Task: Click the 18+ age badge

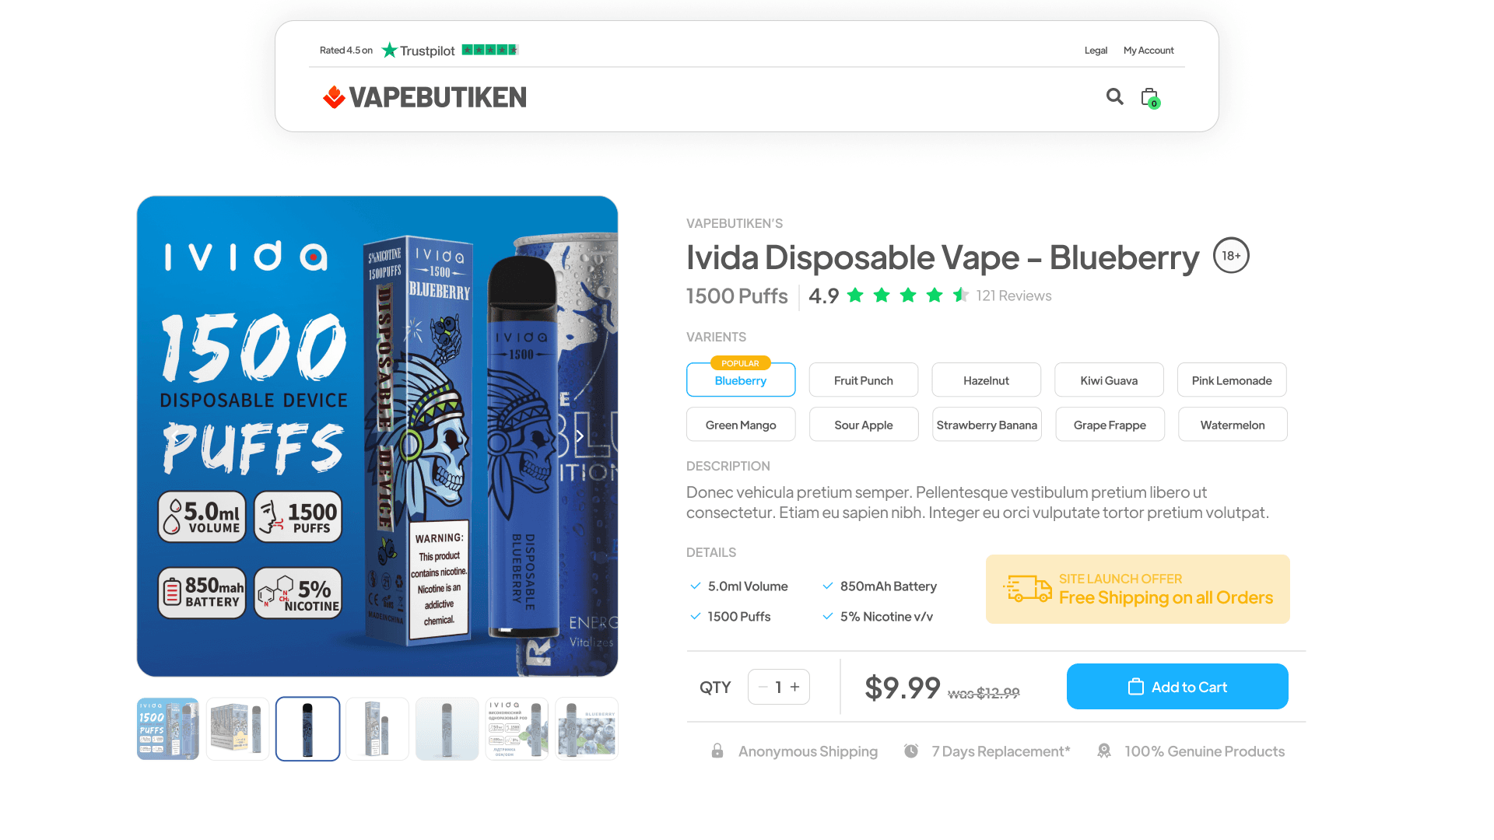Action: point(1231,255)
